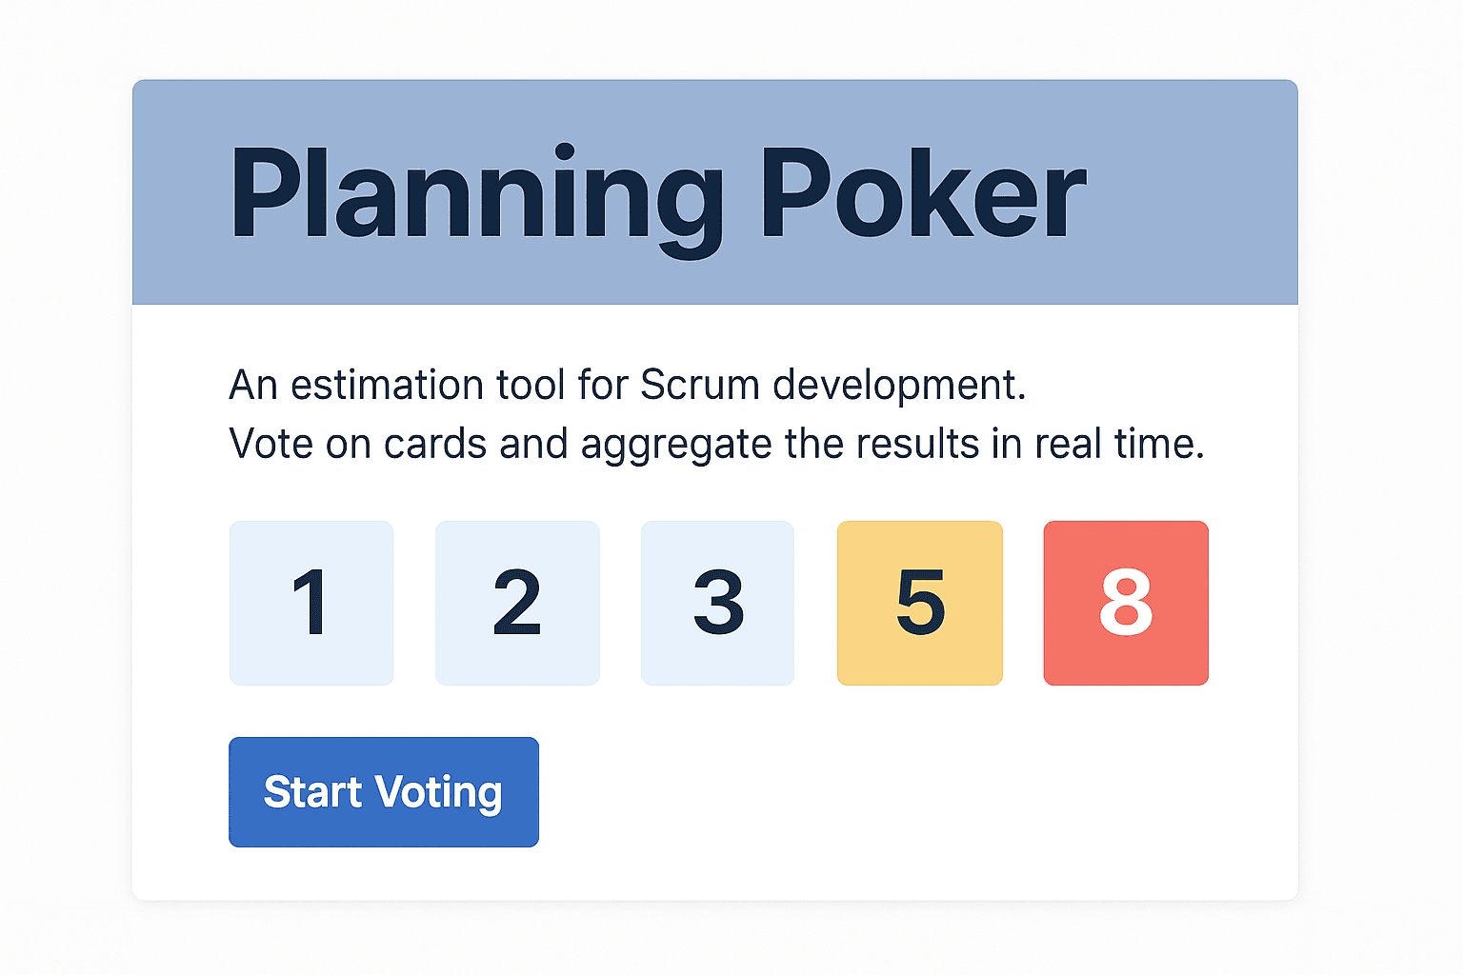Image resolution: width=1463 pixels, height=975 pixels.
Task: Select the yellow 5 card
Action: click(920, 603)
